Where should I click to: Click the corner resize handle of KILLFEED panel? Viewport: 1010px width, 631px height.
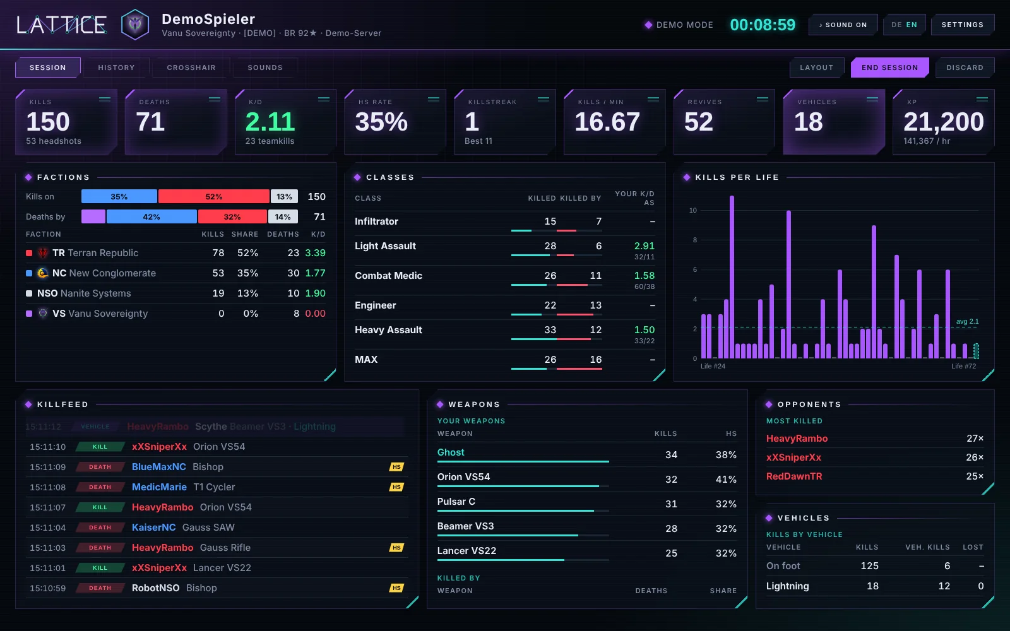click(x=413, y=603)
